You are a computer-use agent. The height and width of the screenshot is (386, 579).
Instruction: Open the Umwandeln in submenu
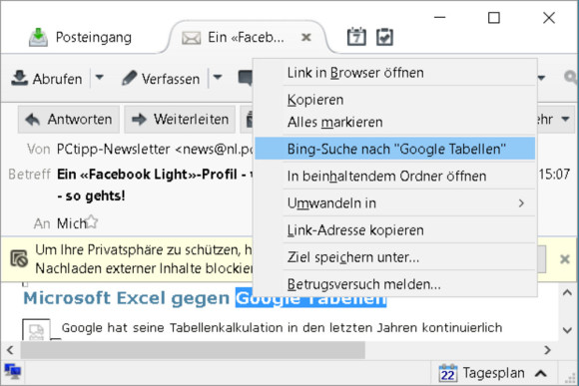coord(394,202)
